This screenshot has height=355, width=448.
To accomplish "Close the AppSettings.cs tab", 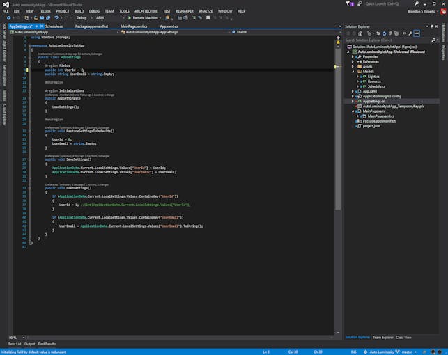I will coord(42,26).
